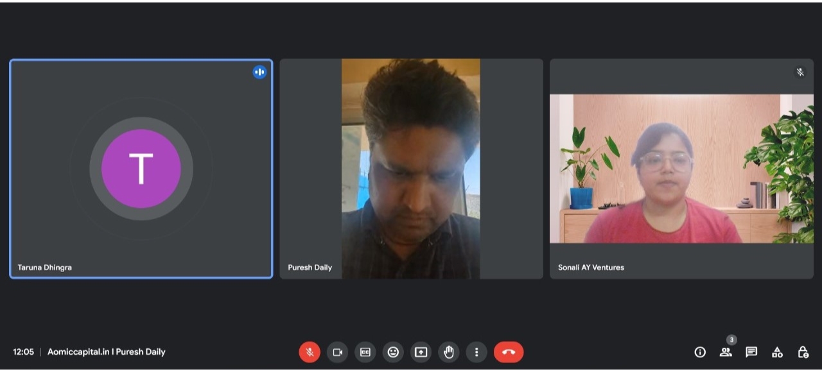Viewport: 822px width, 372px height.
Task: Show the People participants panel
Action: pyautogui.click(x=726, y=352)
